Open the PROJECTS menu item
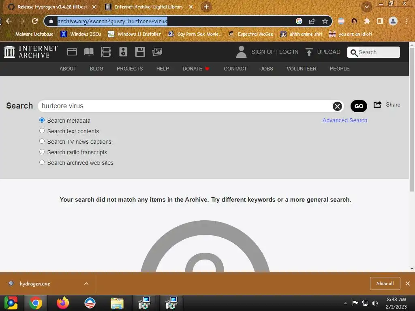 pyautogui.click(x=130, y=69)
